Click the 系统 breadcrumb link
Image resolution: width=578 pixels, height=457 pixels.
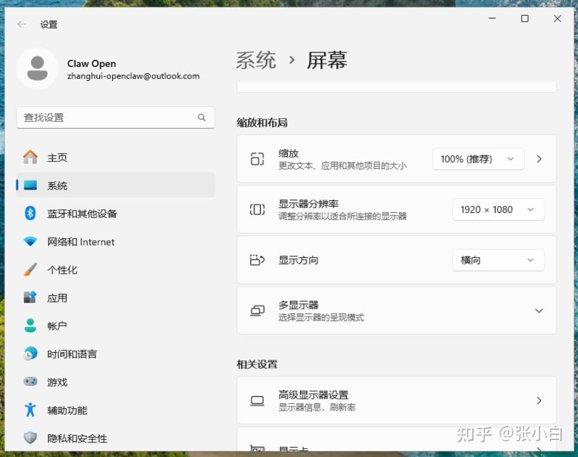click(x=256, y=60)
